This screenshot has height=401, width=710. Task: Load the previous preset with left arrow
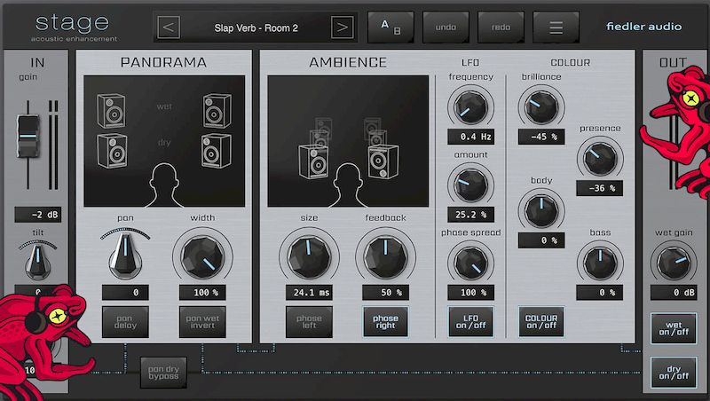(169, 28)
